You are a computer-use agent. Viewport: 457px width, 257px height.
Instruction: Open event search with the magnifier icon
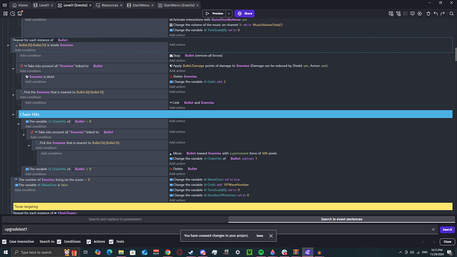click(x=451, y=14)
